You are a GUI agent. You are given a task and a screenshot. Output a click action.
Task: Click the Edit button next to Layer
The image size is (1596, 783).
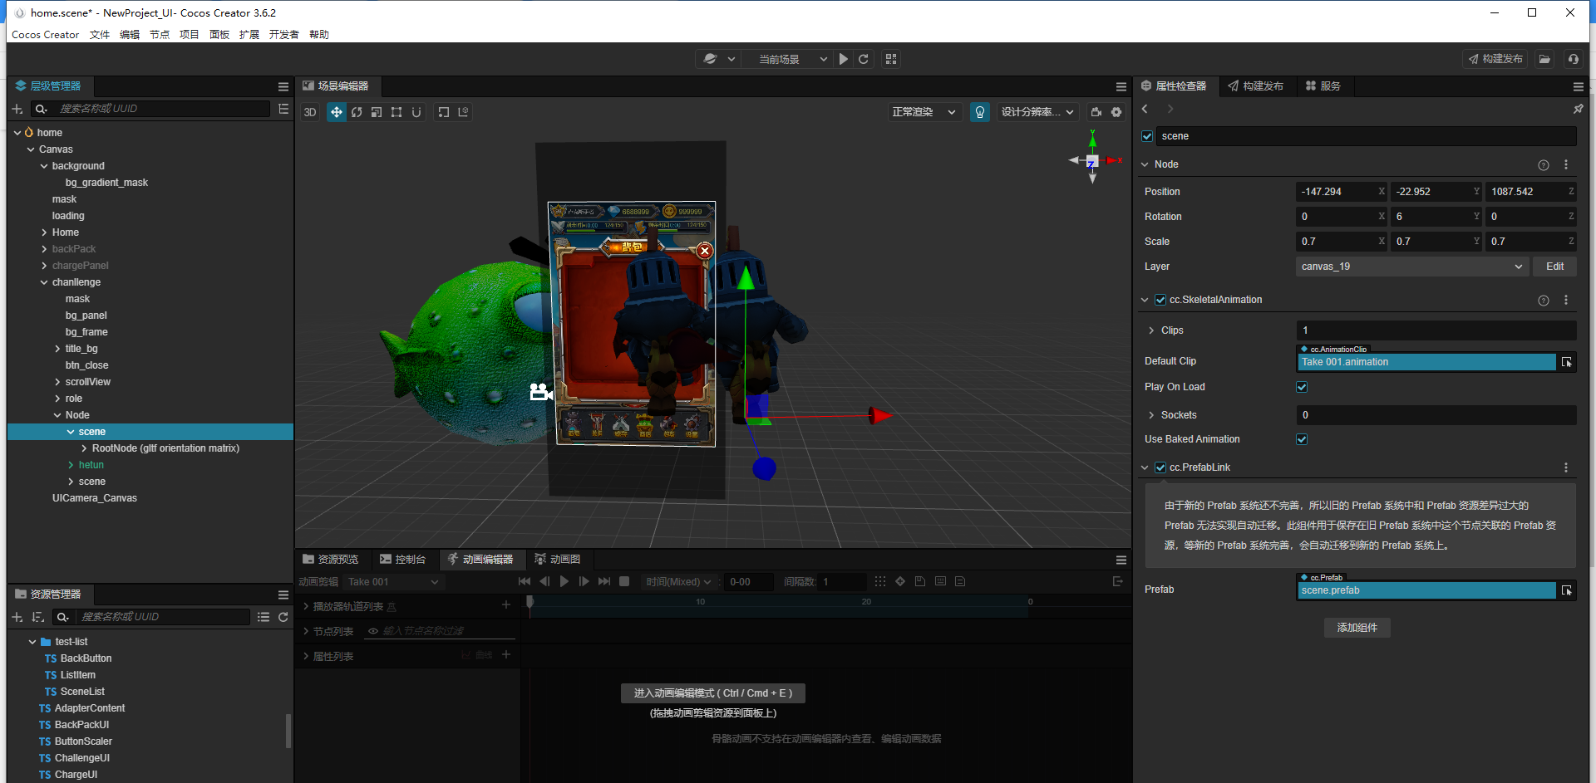point(1554,267)
